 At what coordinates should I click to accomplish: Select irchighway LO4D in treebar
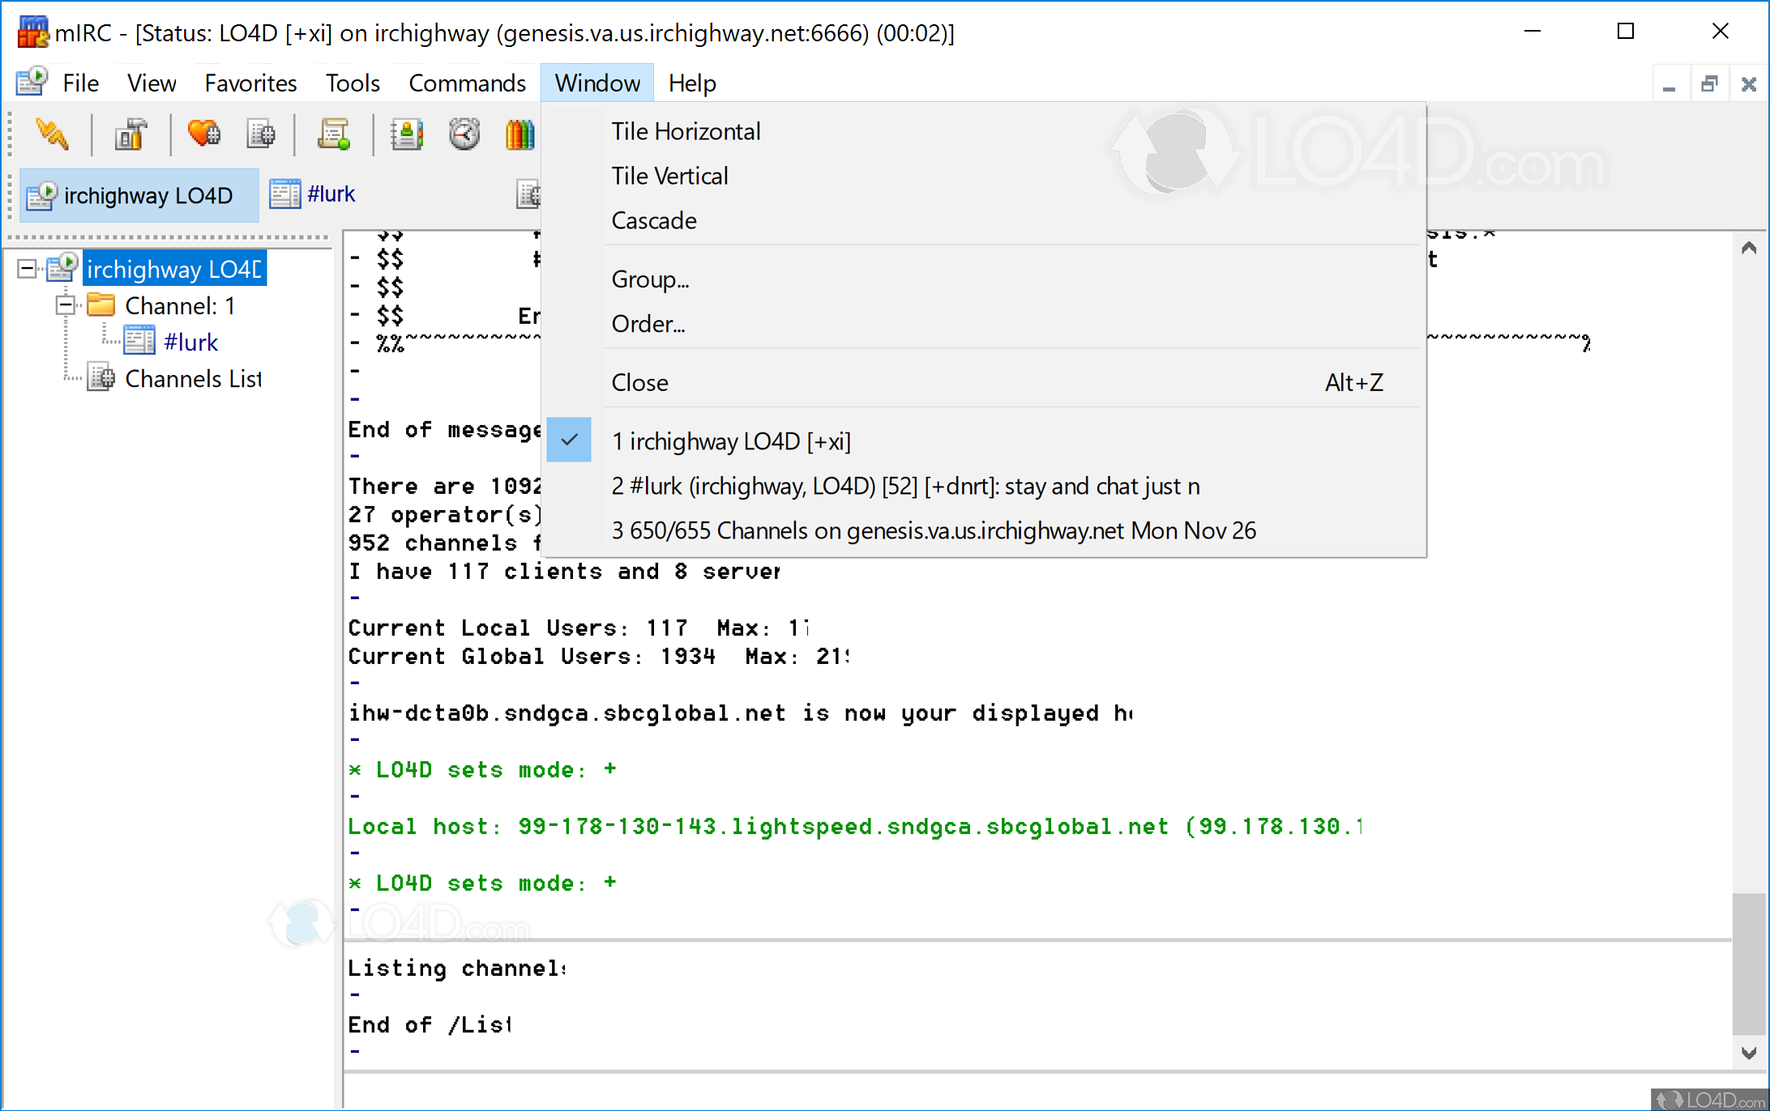click(174, 269)
